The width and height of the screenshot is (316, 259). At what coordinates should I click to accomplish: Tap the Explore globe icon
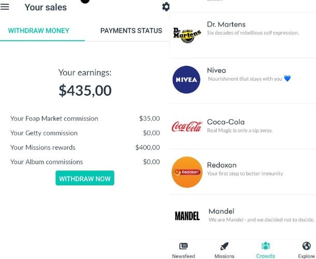[x=306, y=247]
